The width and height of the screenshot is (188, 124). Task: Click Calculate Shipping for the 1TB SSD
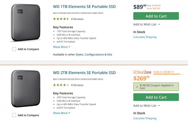pyautogui.click(x=145, y=37)
